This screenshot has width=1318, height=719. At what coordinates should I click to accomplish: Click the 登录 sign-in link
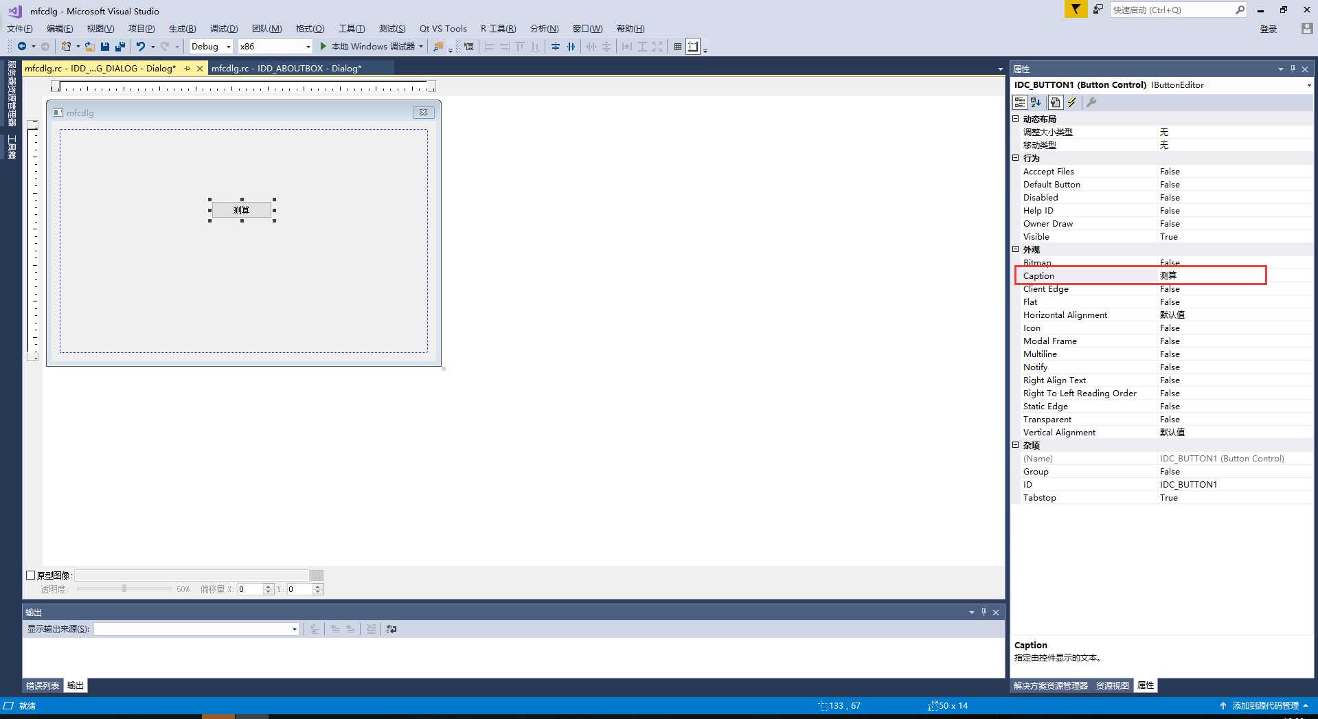tap(1269, 29)
